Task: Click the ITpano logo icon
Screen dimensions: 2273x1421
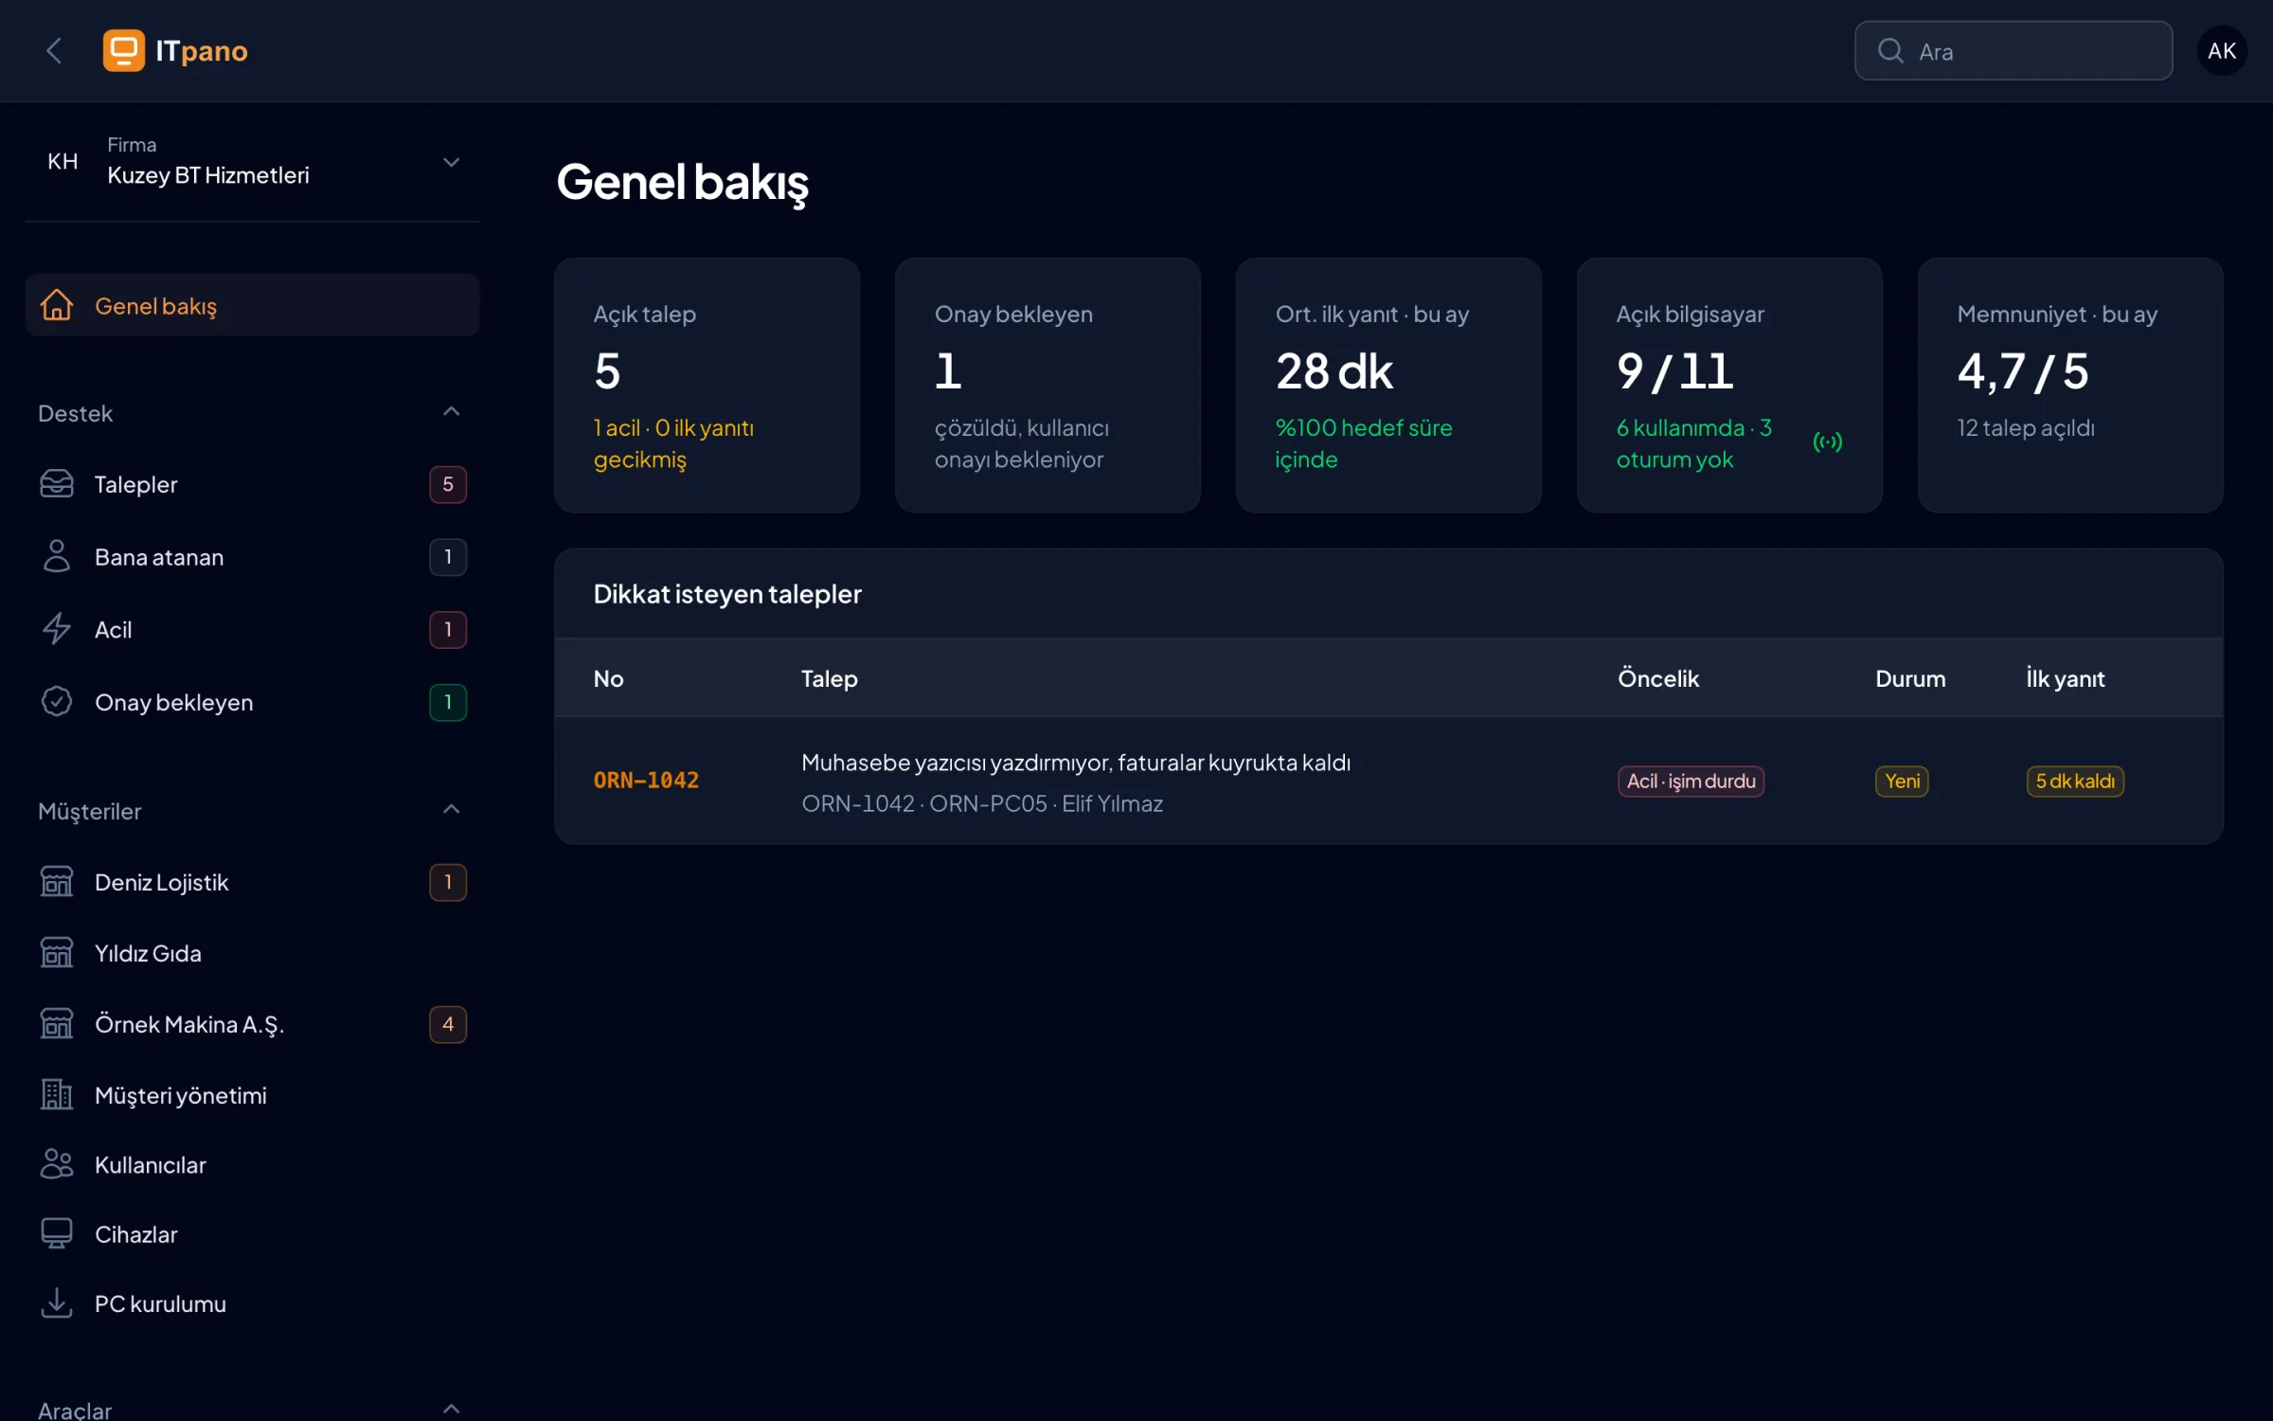Action: click(x=123, y=50)
